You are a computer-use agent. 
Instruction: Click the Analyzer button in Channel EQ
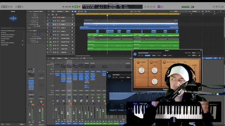(113, 110)
